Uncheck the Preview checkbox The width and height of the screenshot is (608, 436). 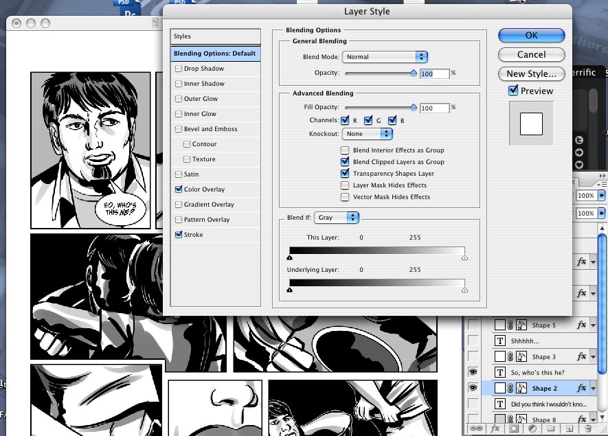click(513, 91)
